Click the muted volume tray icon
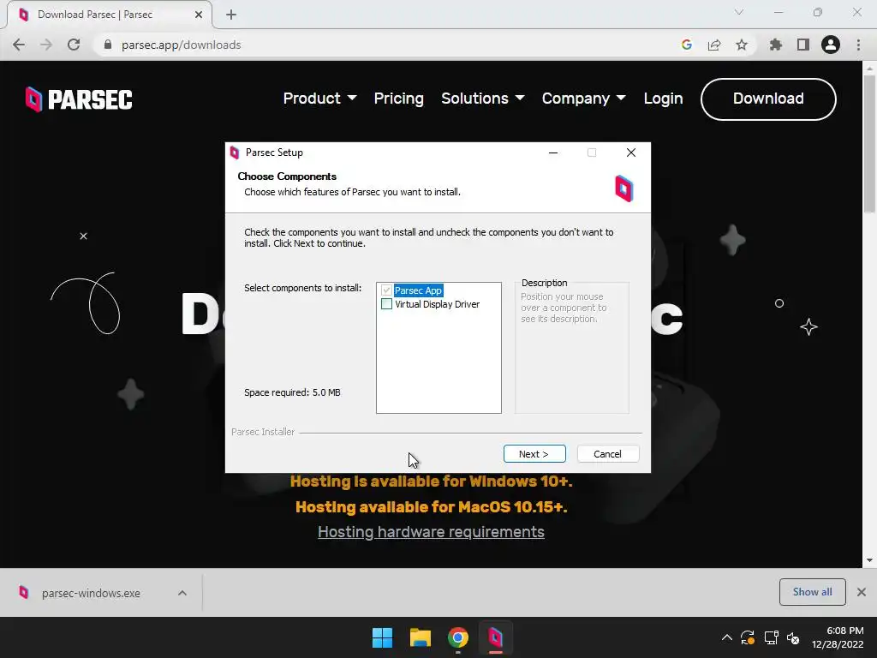Screen dimensions: 877x658 pyautogui.click(x=793, y=637)
